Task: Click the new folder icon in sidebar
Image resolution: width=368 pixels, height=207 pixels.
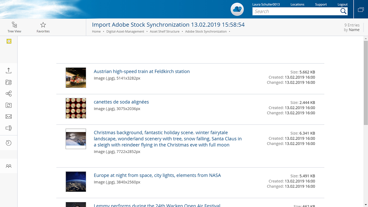Action: [x=9, y=82]
